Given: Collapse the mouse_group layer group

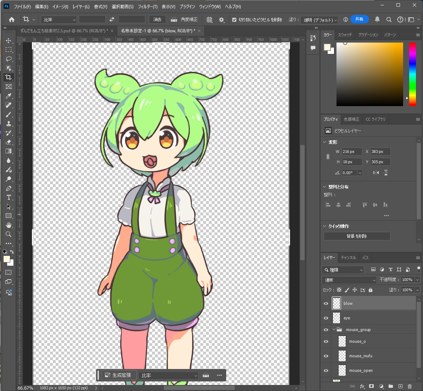Looking at the screenshot, I should (x=333, y=329).
